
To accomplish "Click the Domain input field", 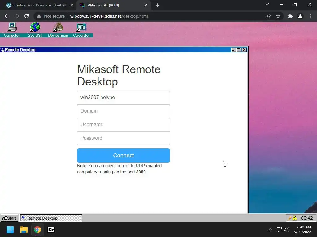I will coord(123,111).
